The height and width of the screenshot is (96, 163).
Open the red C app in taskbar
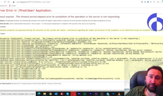62,94
